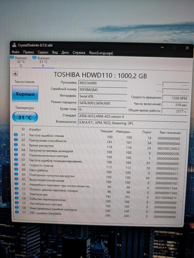Select the CRC-ошибки UltraDMA attribute
194x258 pixels.
pos(46,213)
